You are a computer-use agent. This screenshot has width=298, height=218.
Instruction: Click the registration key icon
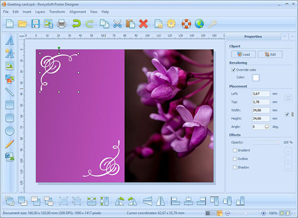click(x=212, y=24)
